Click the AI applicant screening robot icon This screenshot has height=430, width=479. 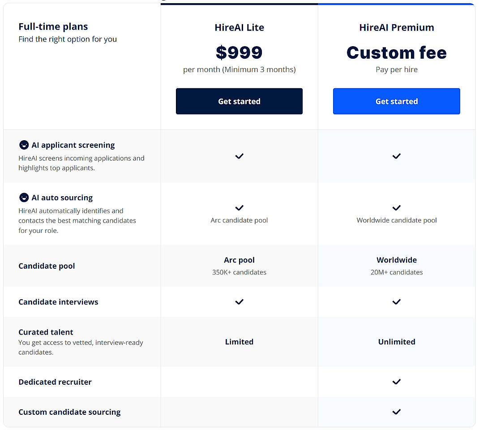(x=24, y=145)
